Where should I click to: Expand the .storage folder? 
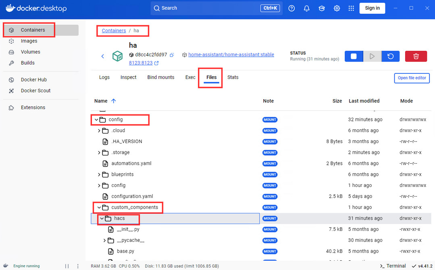(x=99, y=152)
